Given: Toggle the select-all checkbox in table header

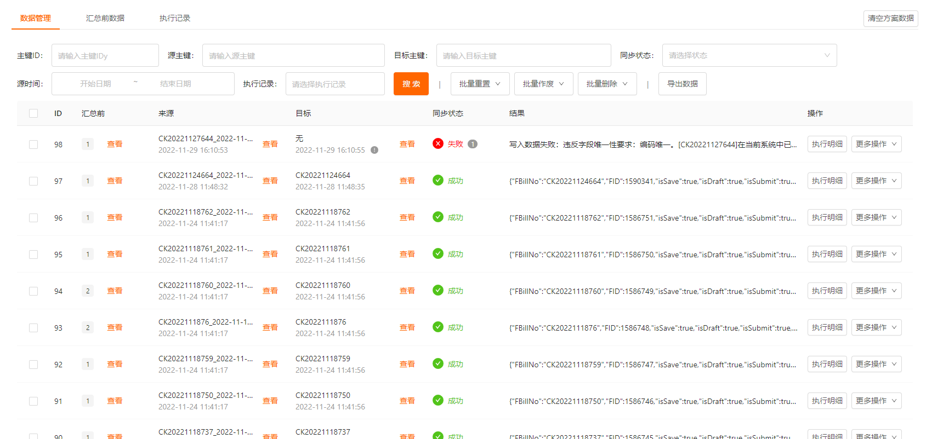Looking at the screenshot, I should tap(33, 113).
